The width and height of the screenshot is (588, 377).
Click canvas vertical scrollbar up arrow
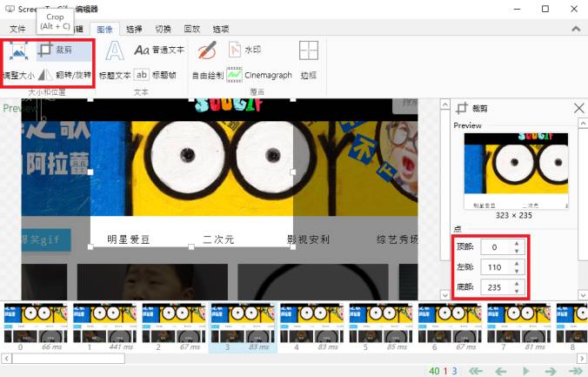click(x=444, y=104)
